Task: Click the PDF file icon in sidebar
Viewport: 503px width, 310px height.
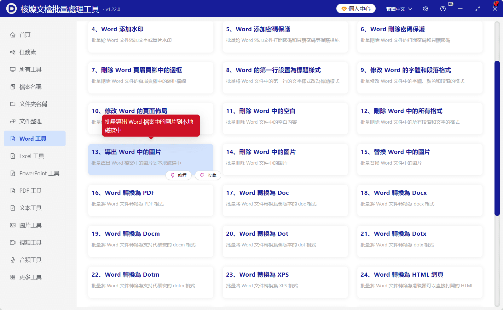Action: 13,191
